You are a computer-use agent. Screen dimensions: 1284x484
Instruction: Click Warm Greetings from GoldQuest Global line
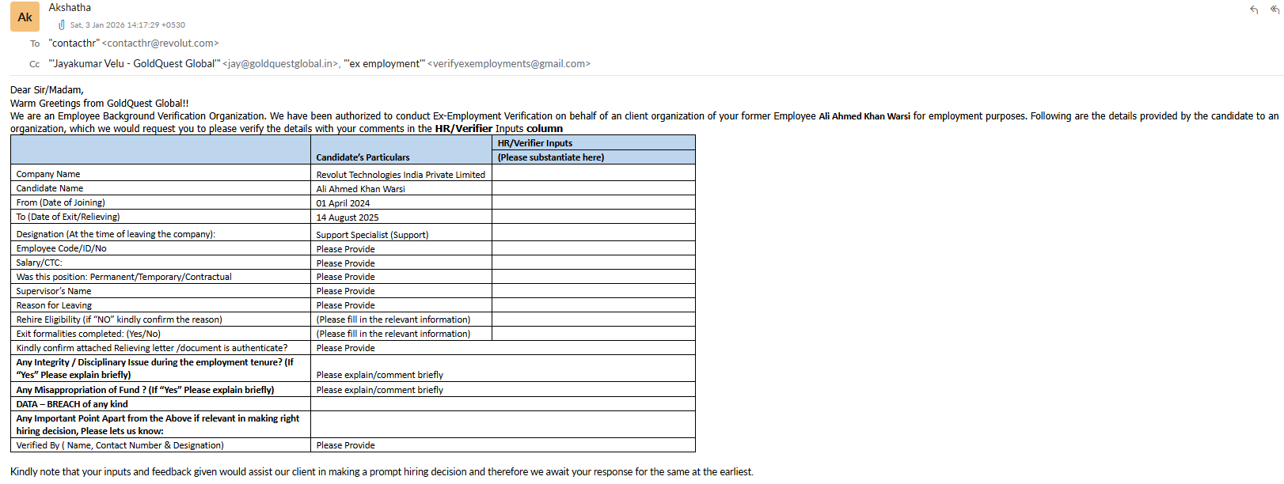pos(100,104)
